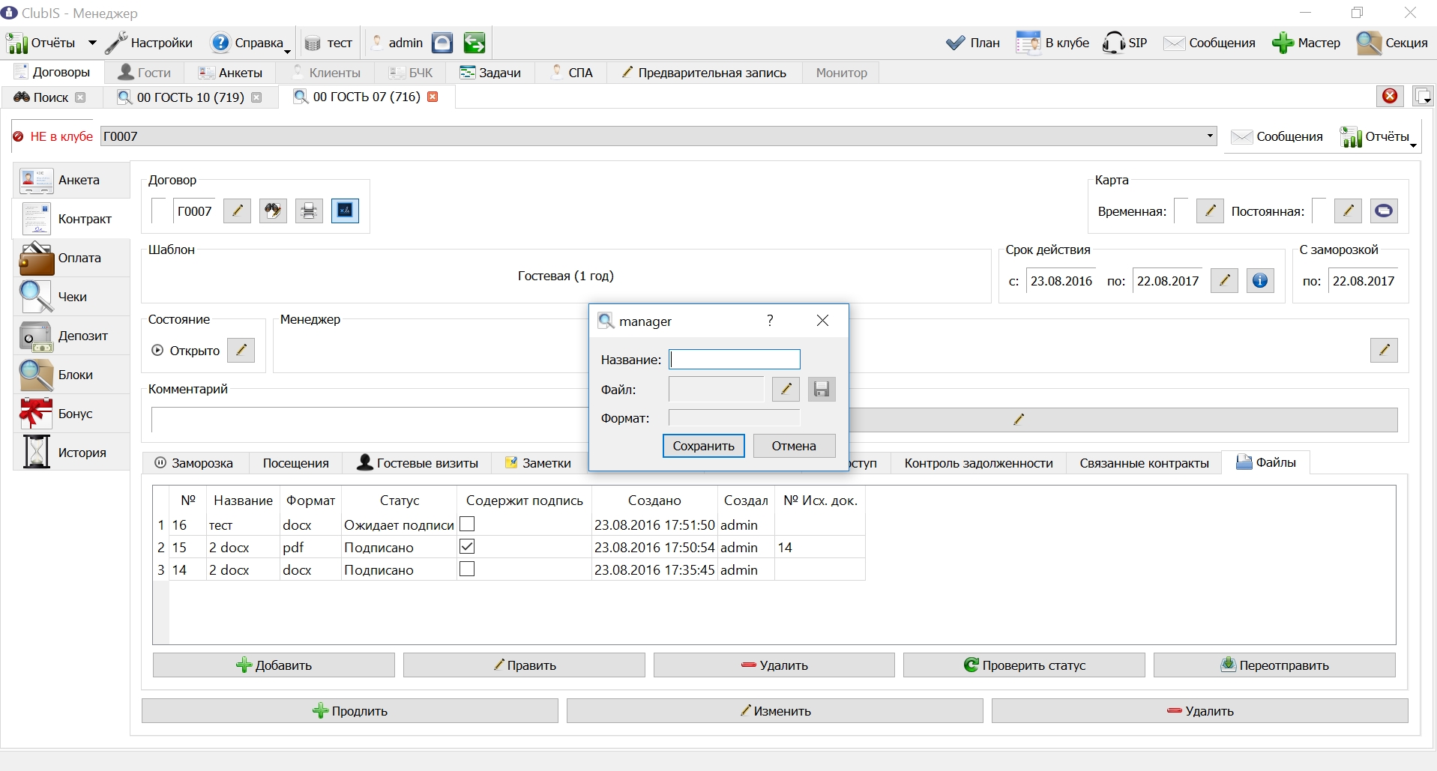Click Переотправить button
The width and height of the screenshot is (1437, 771).
pyautogui.click(x=1274, y=665)
